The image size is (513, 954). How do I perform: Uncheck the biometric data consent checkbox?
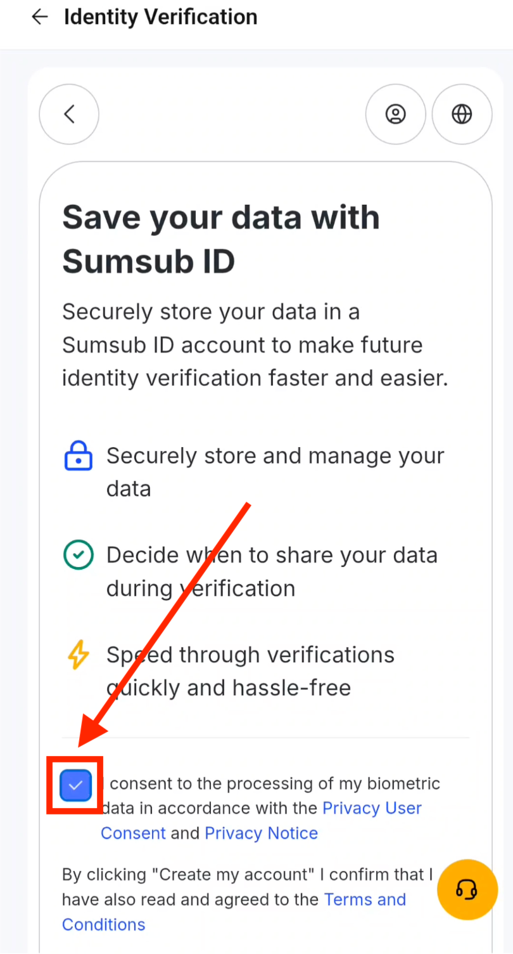pyautogui.click(x=75, y=785)
